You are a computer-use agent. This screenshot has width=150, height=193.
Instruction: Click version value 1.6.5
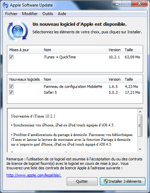point(113,87)
